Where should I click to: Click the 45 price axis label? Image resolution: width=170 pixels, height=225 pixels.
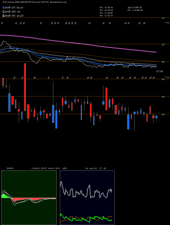tap(163, 18)
